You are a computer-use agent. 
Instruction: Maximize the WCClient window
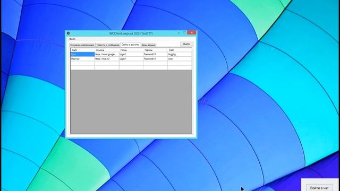pos(184,33)
